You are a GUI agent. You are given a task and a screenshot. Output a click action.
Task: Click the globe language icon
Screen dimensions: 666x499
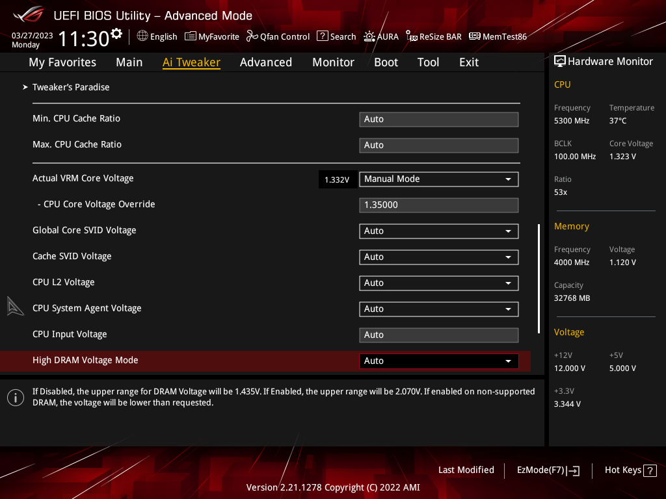(142, 36)
